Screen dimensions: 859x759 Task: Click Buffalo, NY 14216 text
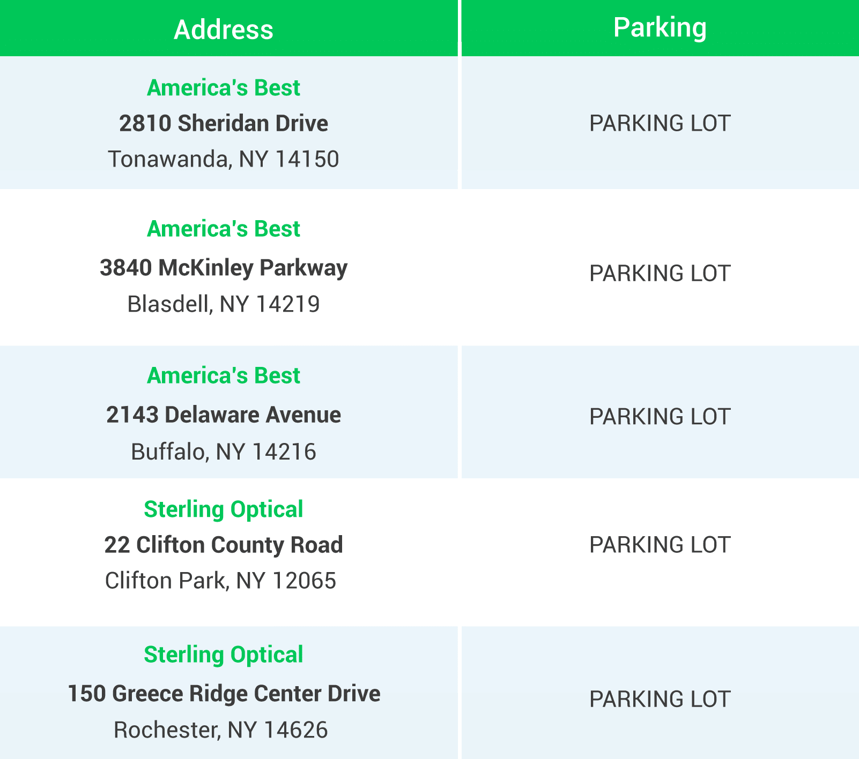pyautogui.click(x=224, y=452)
